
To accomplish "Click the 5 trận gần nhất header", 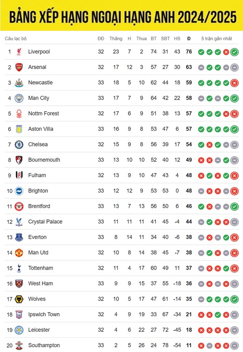I will point(217,39).
